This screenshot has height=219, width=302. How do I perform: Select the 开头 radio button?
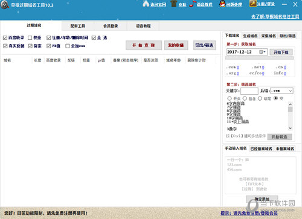(230, 98)
